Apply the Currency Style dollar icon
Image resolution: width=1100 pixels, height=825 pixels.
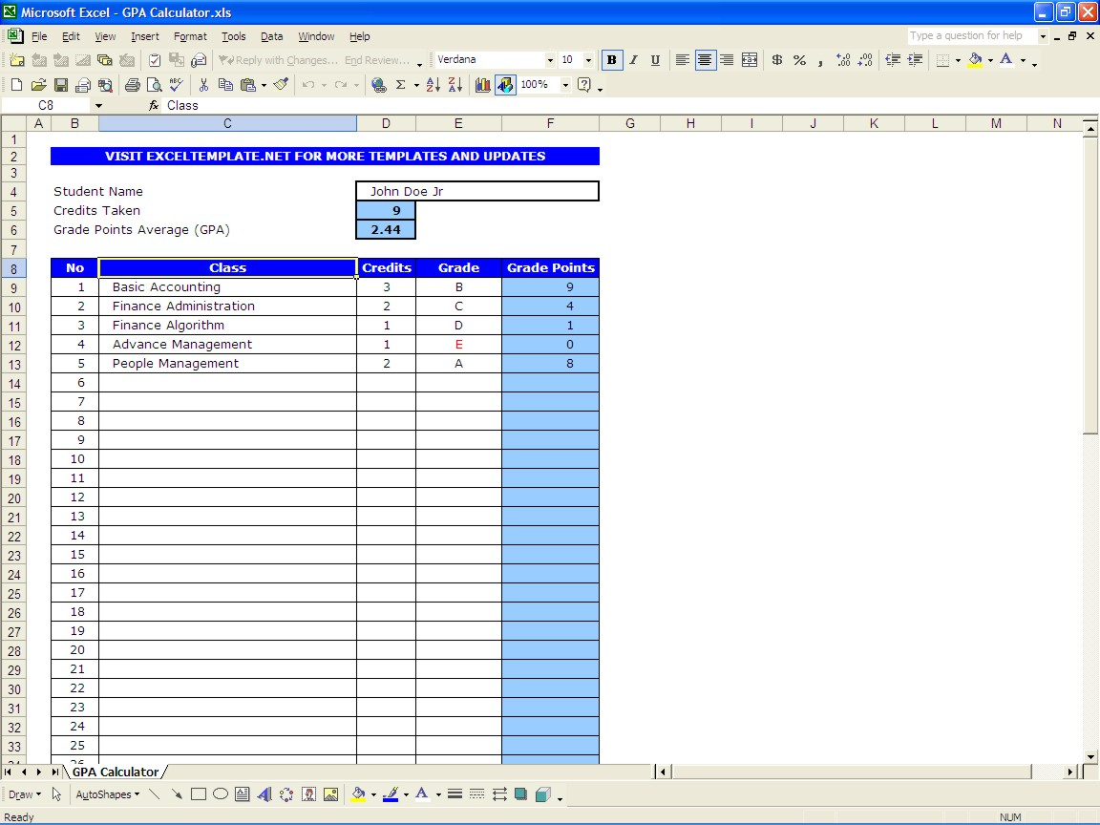pos(777,60)
